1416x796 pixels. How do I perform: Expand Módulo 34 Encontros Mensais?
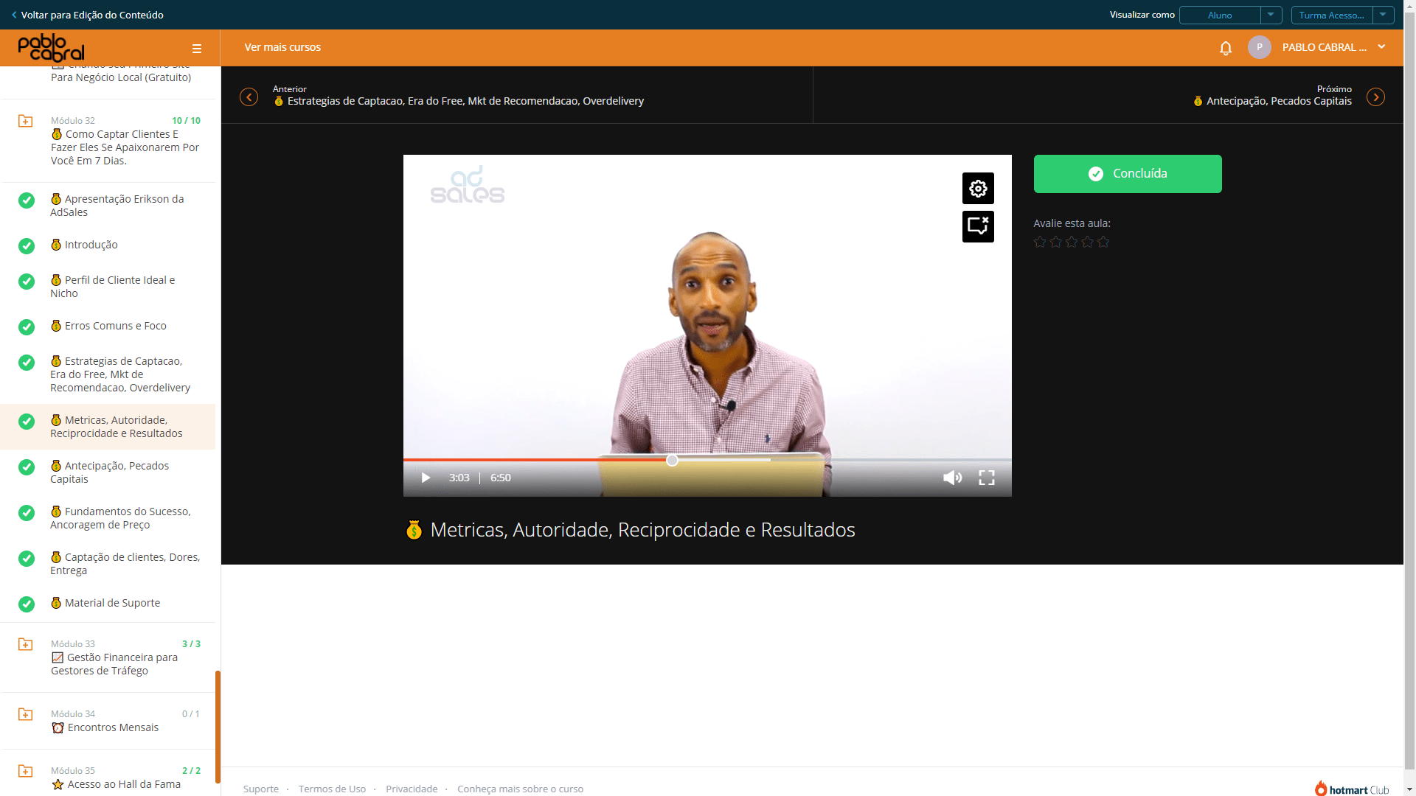[108, 721]
